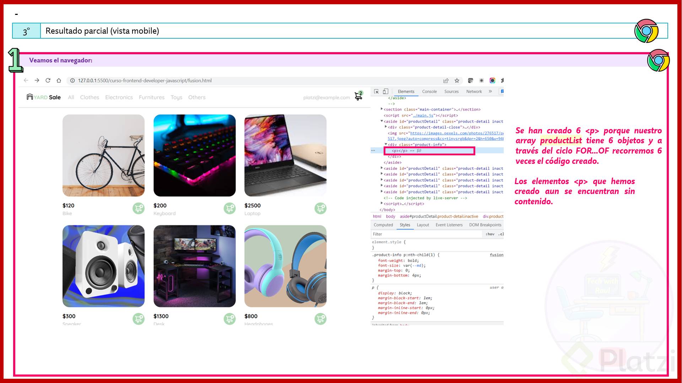Bookmark the page with the star icon
Screen dimensions: 682x383
click(x=457, y=81)
